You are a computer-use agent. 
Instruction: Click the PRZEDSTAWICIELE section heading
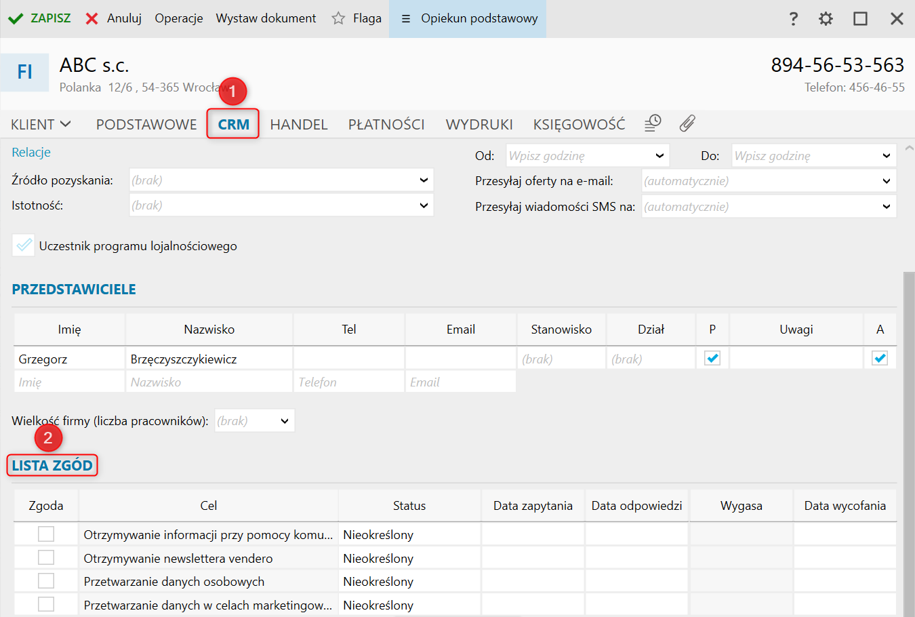point(74,290)
